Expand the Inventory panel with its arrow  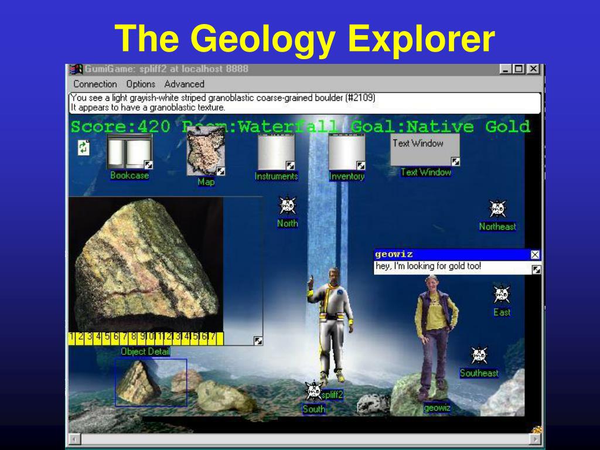[361, 165]
